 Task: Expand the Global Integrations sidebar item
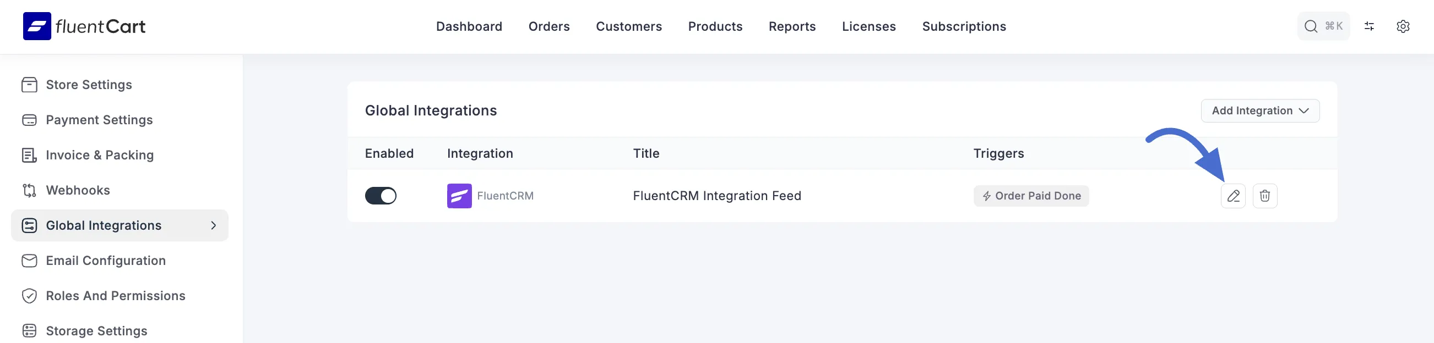[x=103, y=225]
